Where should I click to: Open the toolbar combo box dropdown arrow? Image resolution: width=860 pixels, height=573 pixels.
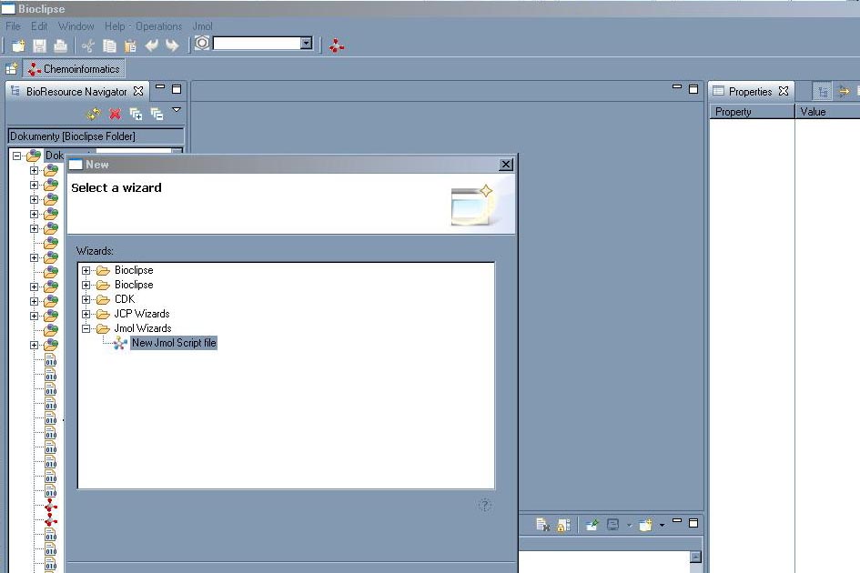point(307,44)
